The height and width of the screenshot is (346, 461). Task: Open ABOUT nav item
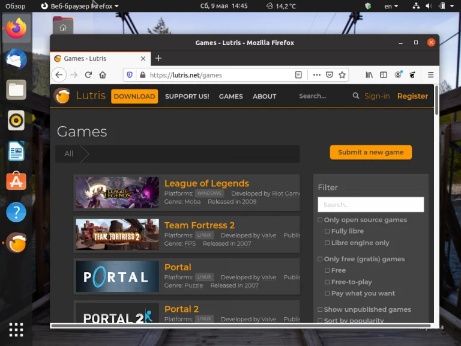[x=264, y=97]
